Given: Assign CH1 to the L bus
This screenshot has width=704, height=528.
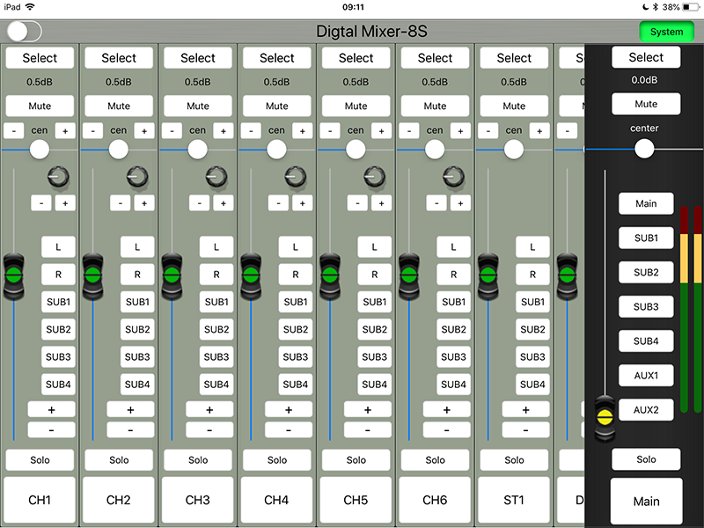Looking at the screenshot, I should coord(58,248).
